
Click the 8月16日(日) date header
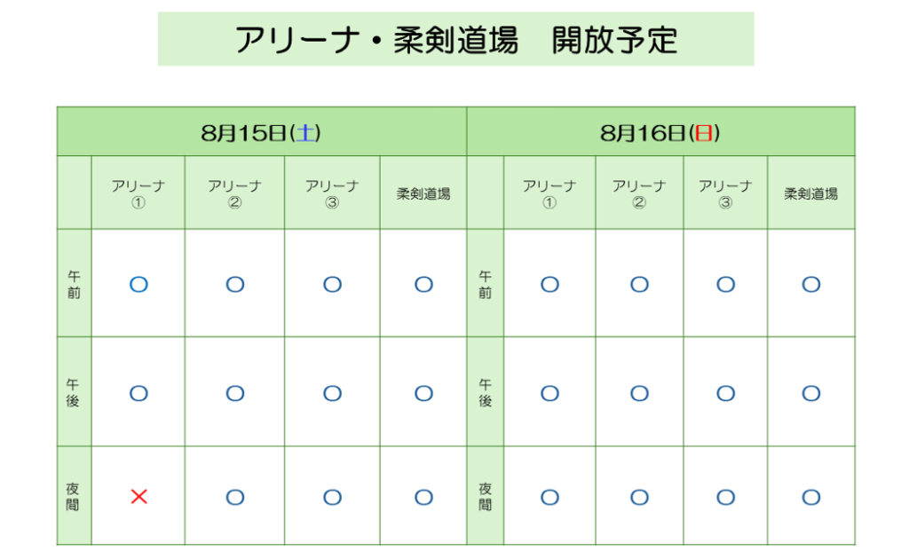[660, 133]
